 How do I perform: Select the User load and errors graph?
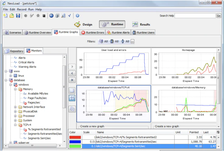click(x=114, y=66)
